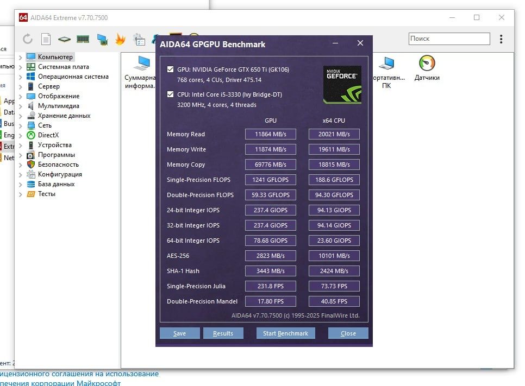Click the green Xbox-style icon beside DirectX

(31, 135)
